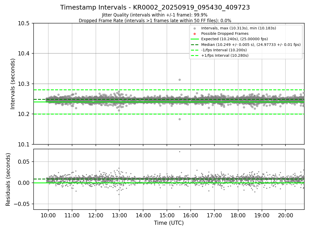310x232 pixels.
Task: Click the dark green dashed sample beside 'Median'
Action: click(195, 44)
